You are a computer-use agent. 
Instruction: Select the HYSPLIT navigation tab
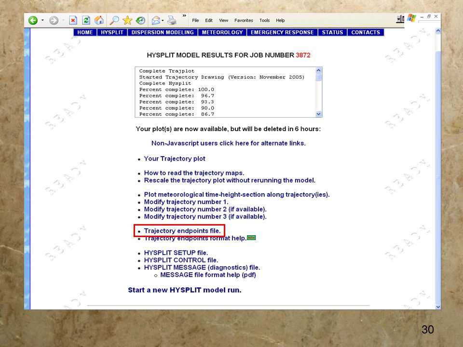(x=112, y=32)
